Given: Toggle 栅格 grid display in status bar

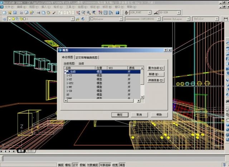Looking at the screenshot, I should 68,165.
